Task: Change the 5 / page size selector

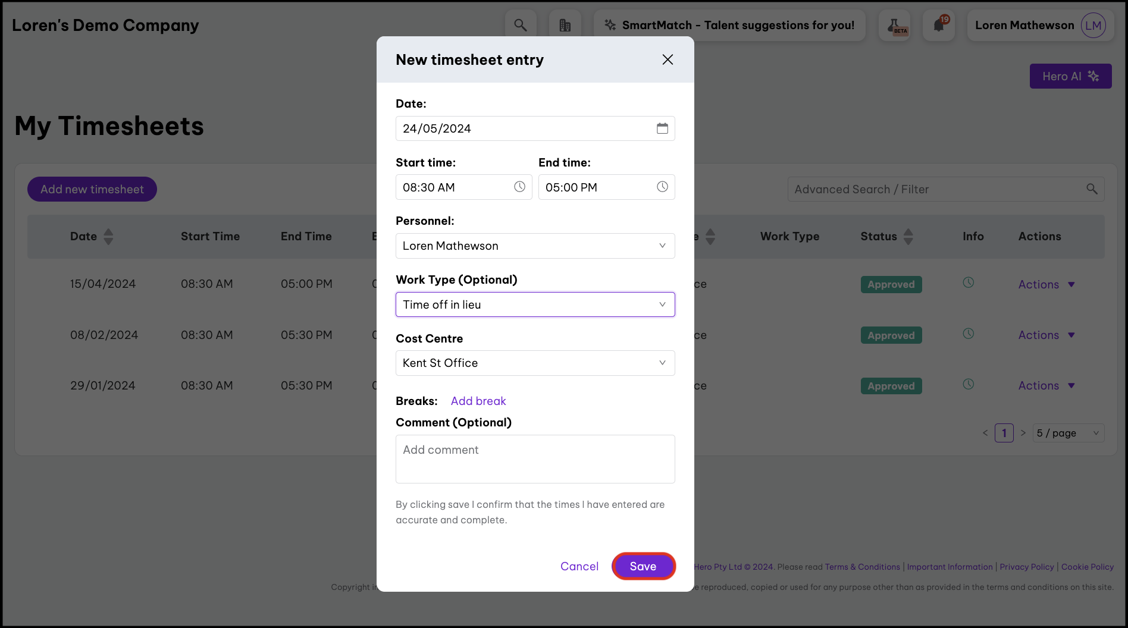Action: (1068, 433)
